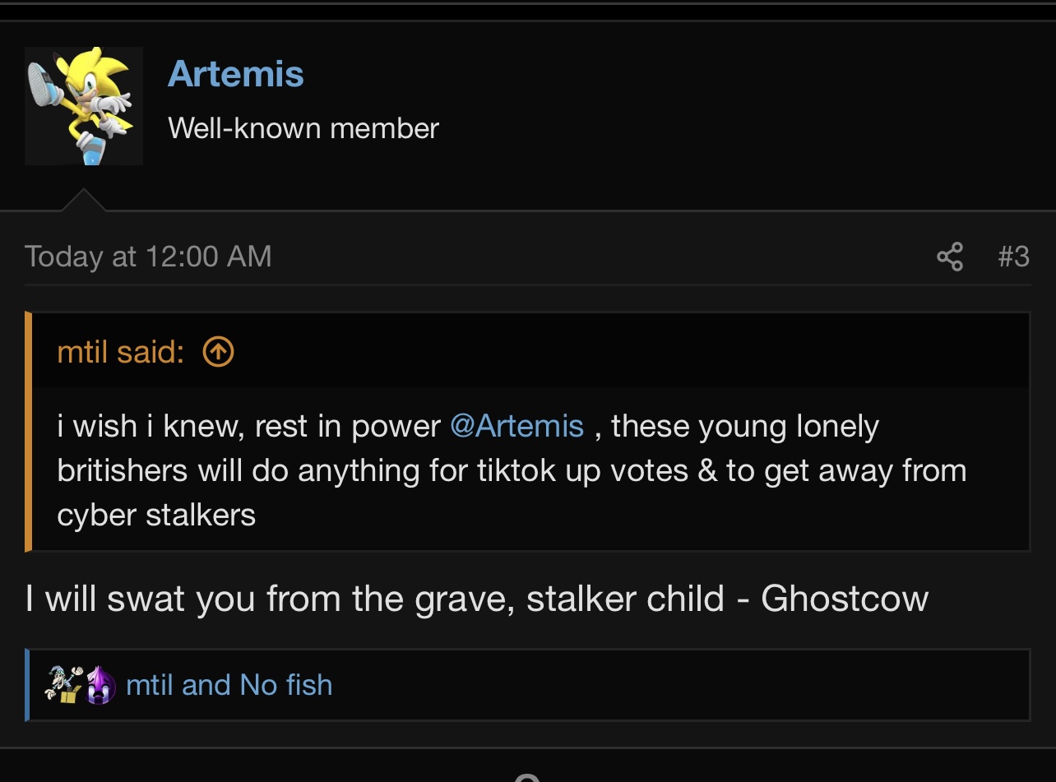View who reacted: 'mtil and No fish'

point(229,685)
